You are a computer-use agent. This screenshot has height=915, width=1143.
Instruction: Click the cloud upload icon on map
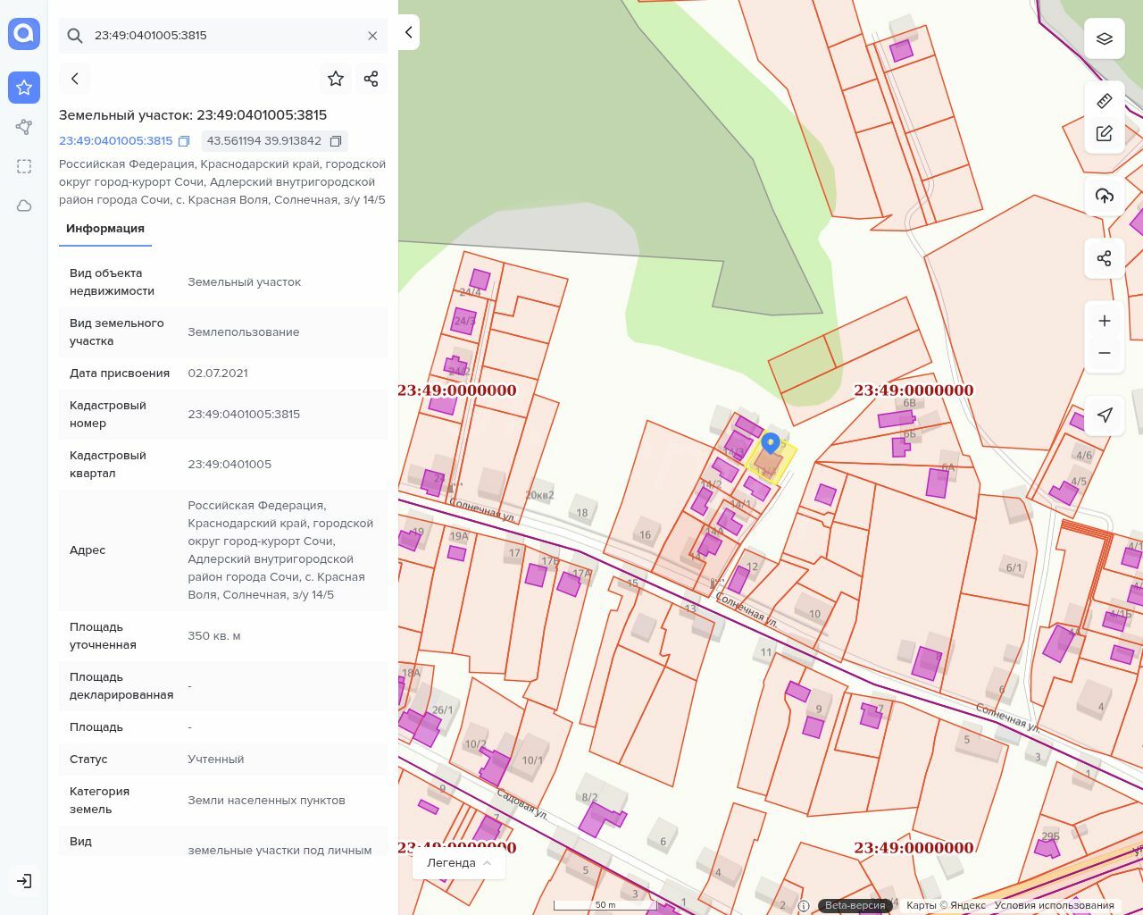click(1105, 196)
